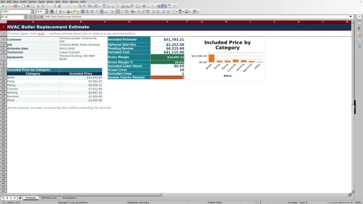Click the Save document icon
The height and width of the screenshot is (204, 363).
16,6
